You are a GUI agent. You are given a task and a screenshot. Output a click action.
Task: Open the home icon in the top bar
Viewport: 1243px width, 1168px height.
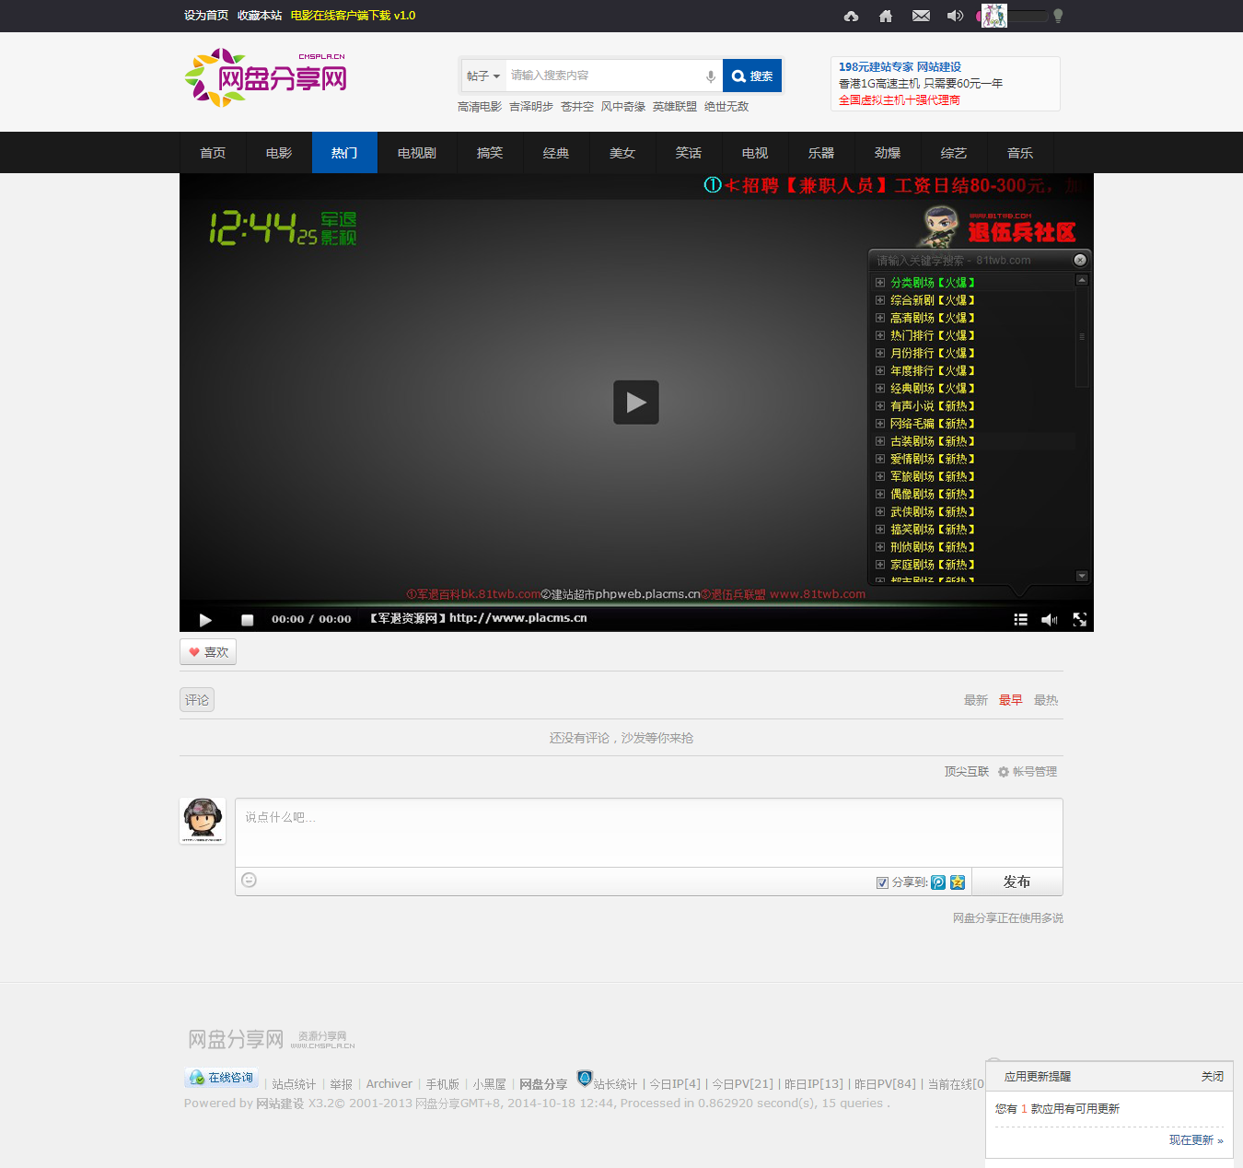(886, 16)
